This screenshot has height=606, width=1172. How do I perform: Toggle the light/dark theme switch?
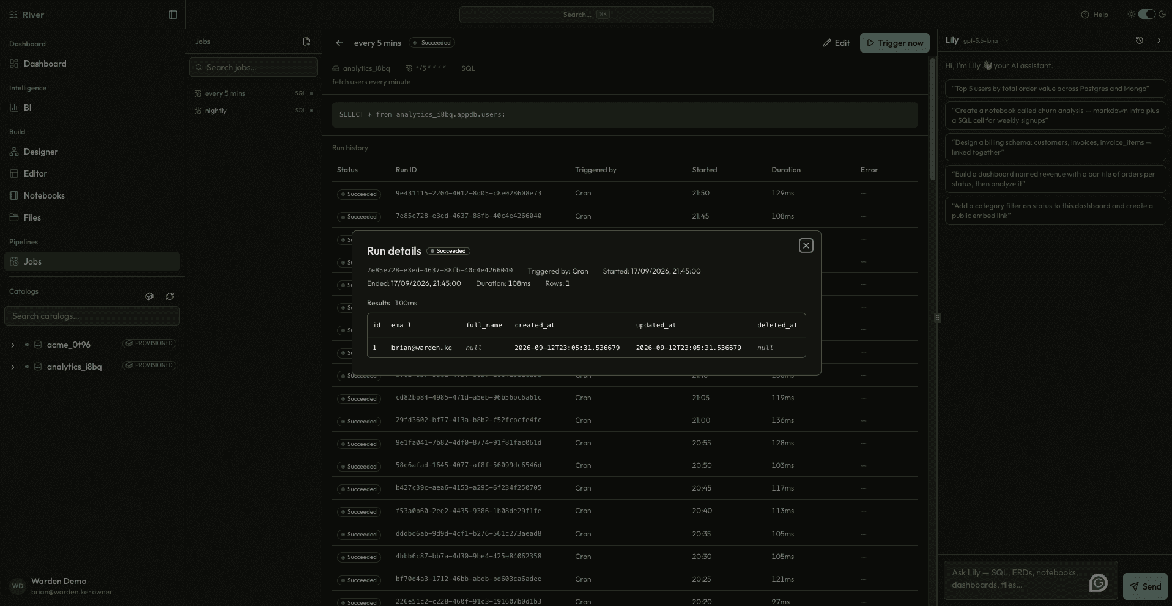tap(1147, 15)
